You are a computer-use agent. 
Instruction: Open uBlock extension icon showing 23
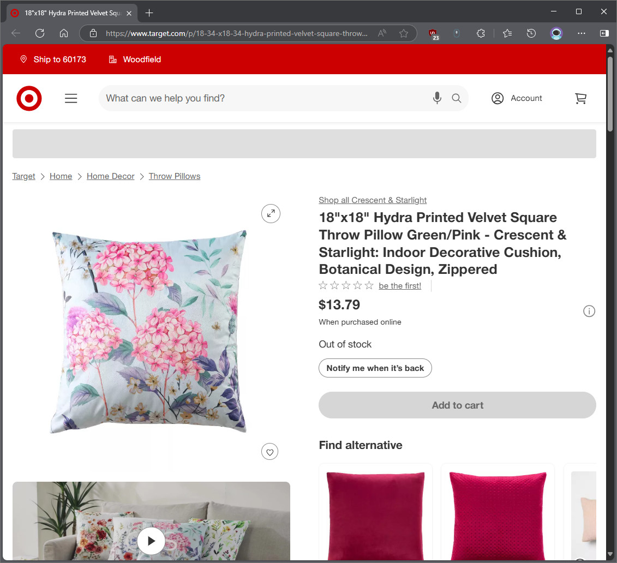pos(434,34)
